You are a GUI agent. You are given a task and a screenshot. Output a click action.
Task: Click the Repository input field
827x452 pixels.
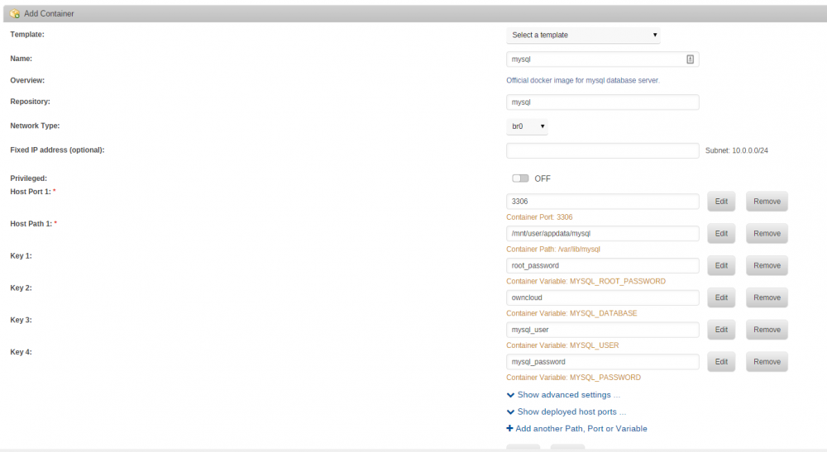(602, 102)
